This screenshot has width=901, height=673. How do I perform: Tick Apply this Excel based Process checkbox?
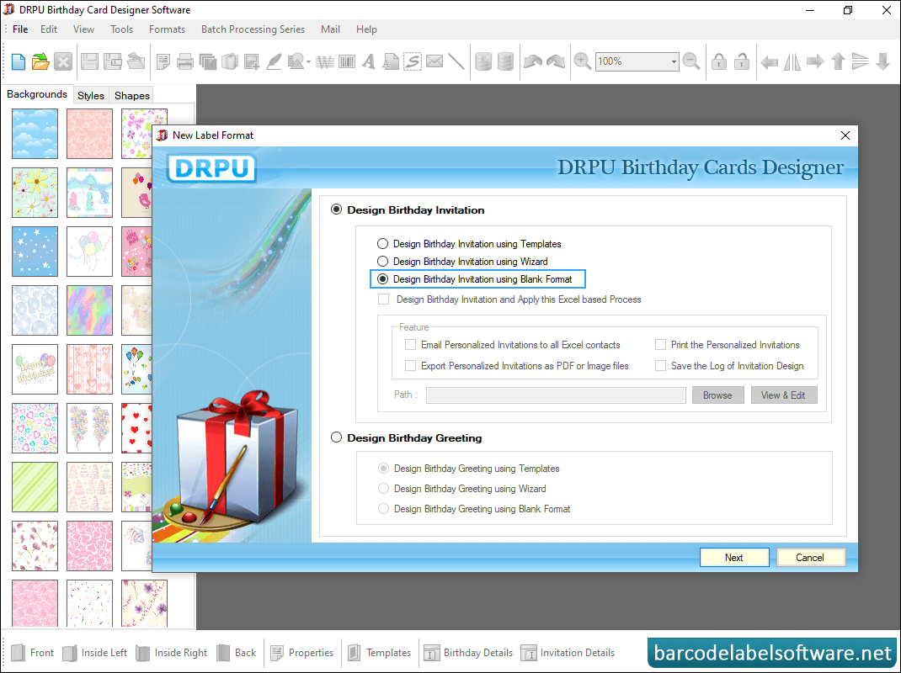(384, 299)
